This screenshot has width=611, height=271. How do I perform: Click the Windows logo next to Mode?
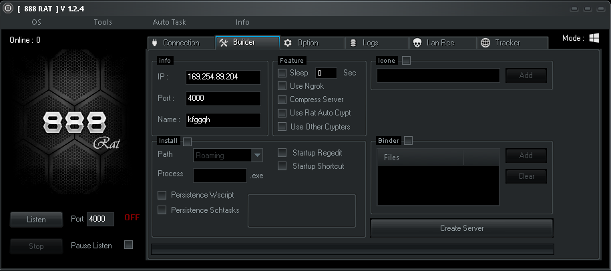coord(594,39)
